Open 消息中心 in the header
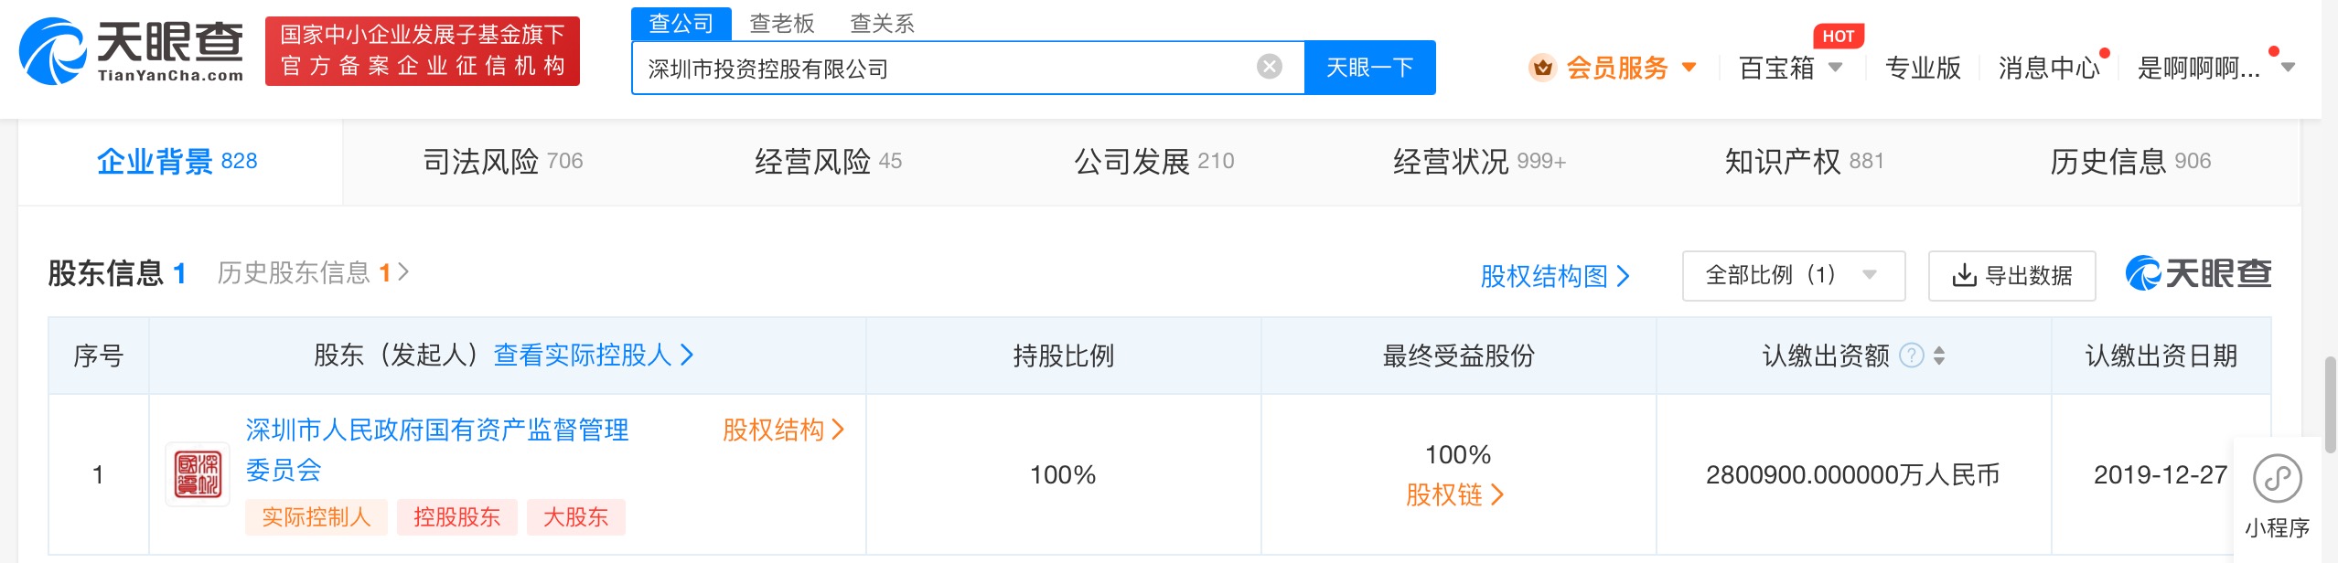Screen dimensions: 2338x563 (2049, 68)
